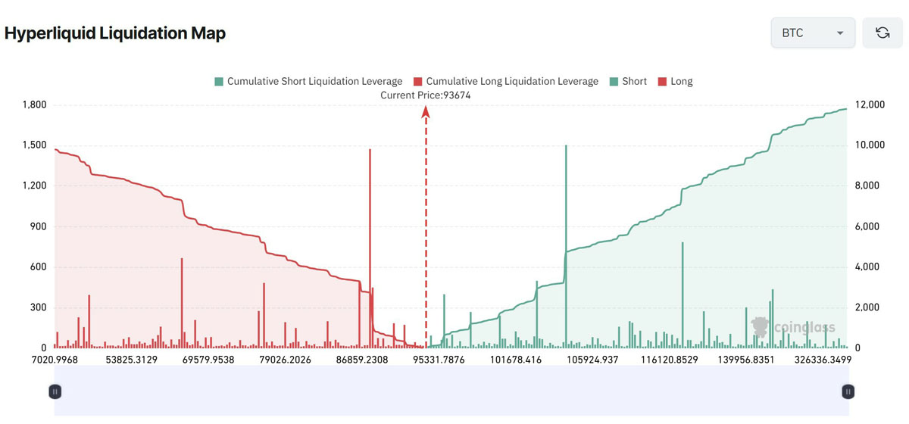Click the zoom range slider track

click(x=451, y=391)
